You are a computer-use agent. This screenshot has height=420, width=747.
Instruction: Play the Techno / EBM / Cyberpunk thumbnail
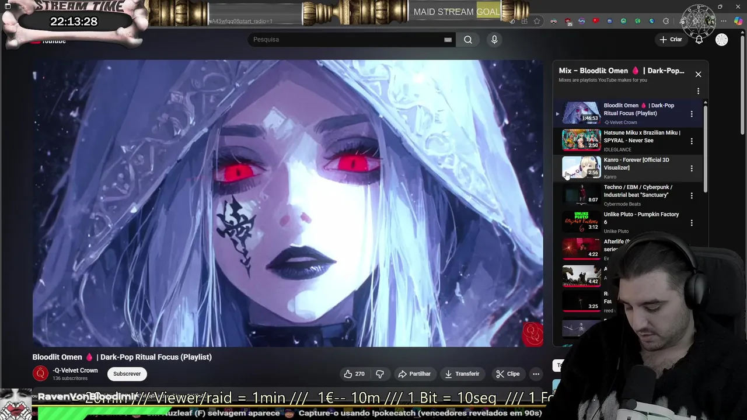tap(581, 195)
